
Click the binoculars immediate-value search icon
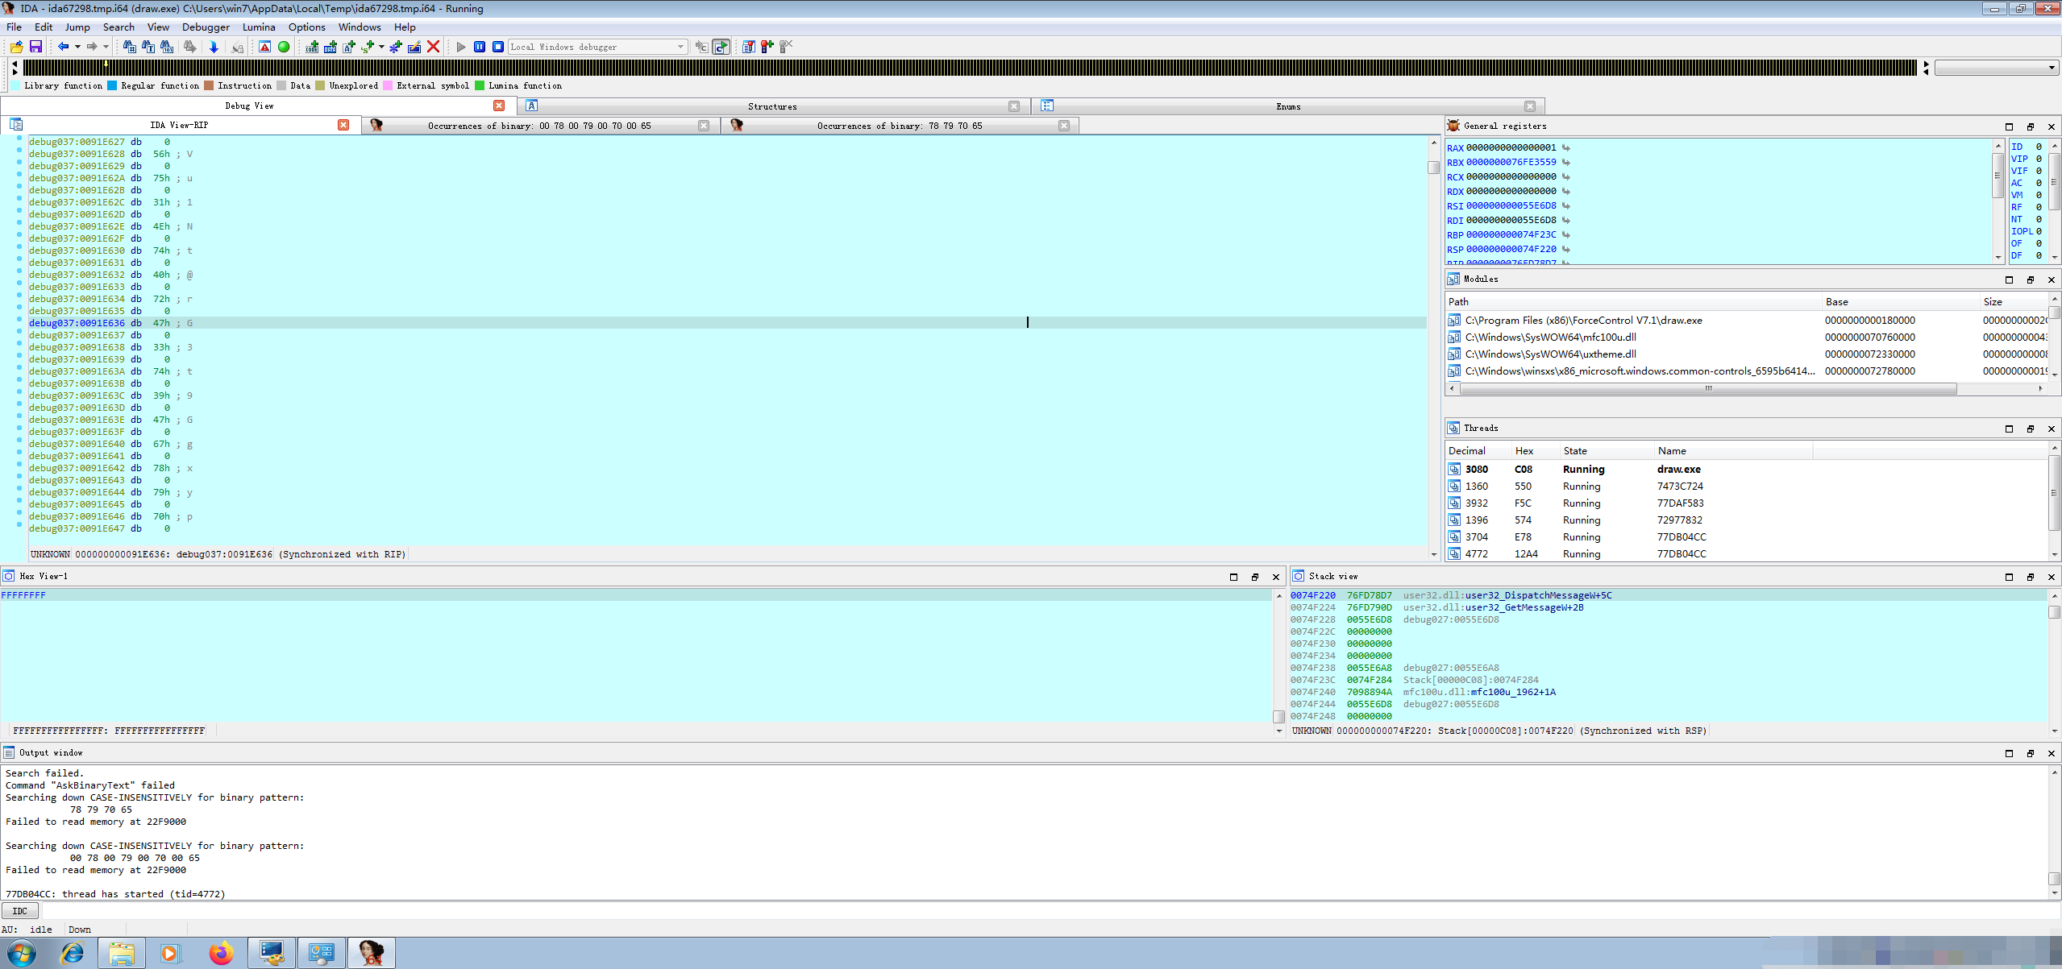pyautogui.click(x=129, y=47)
